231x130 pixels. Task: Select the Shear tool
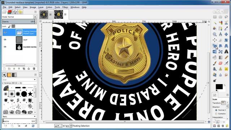point(221,46)
